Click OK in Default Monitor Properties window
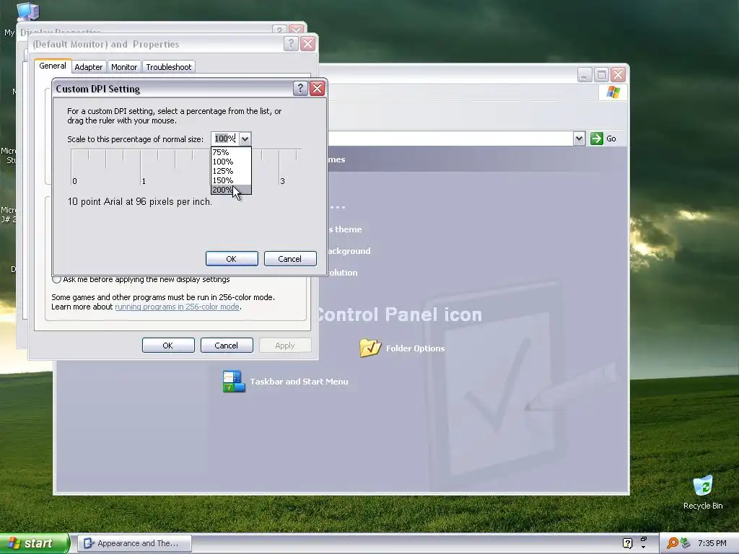The width and height of the screenshot is (739, 554). pos(168,346)
